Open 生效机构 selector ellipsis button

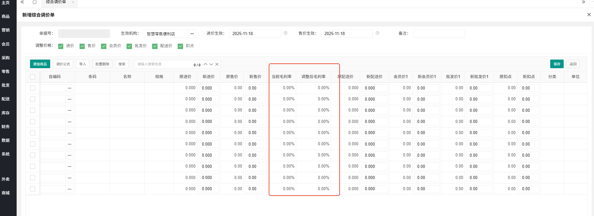pos(192,34)
